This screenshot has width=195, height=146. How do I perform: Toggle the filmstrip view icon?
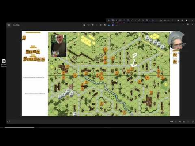click(9, 122)
